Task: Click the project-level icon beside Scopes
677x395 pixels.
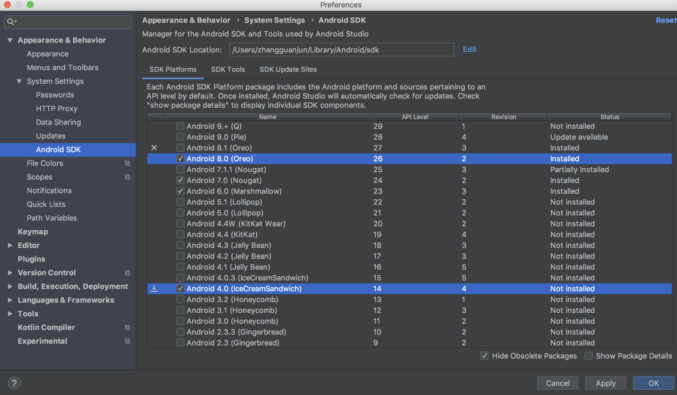Action: point(128,177)
